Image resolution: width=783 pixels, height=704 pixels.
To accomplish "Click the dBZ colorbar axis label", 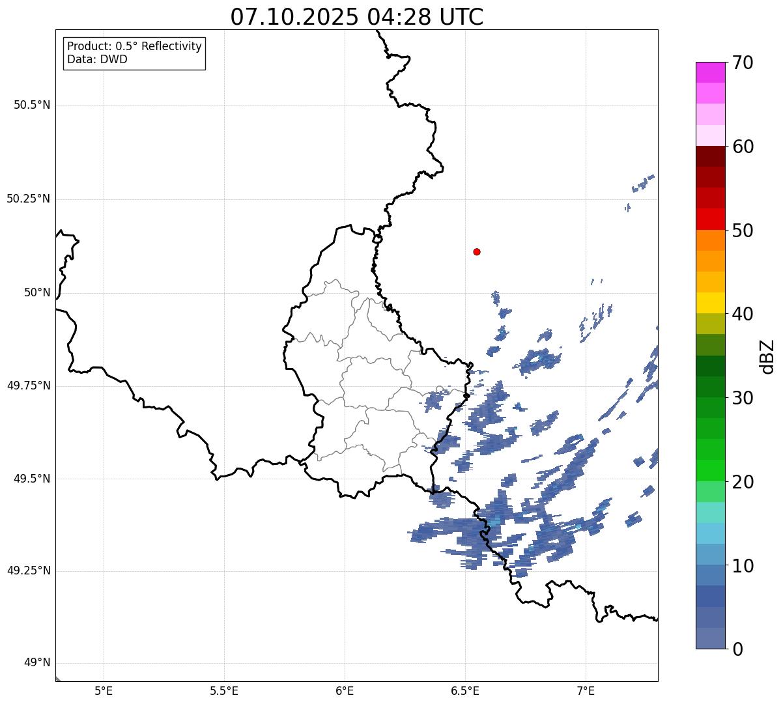I will [x=767, y=356].
